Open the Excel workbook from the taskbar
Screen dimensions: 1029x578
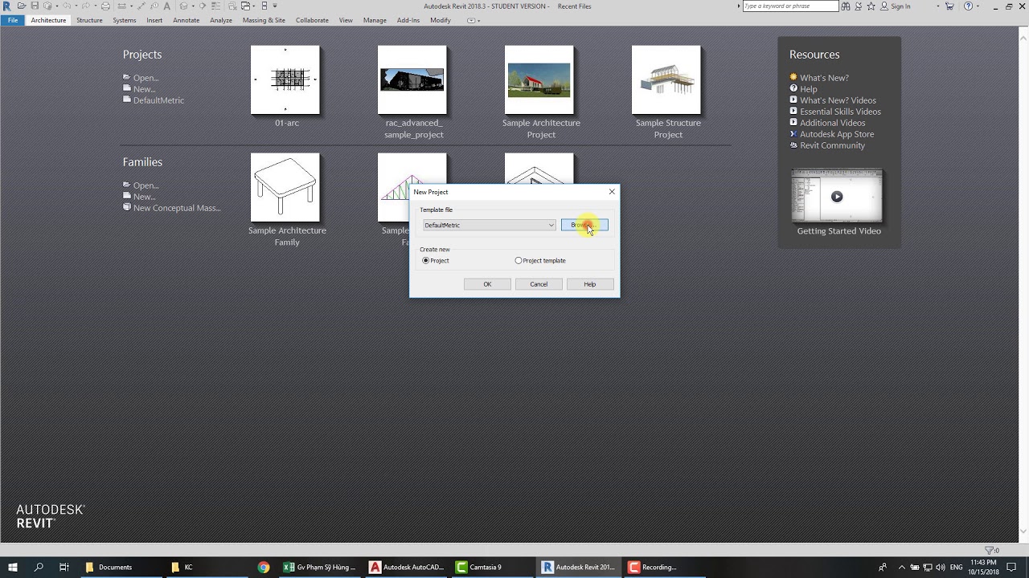[319, 567]
